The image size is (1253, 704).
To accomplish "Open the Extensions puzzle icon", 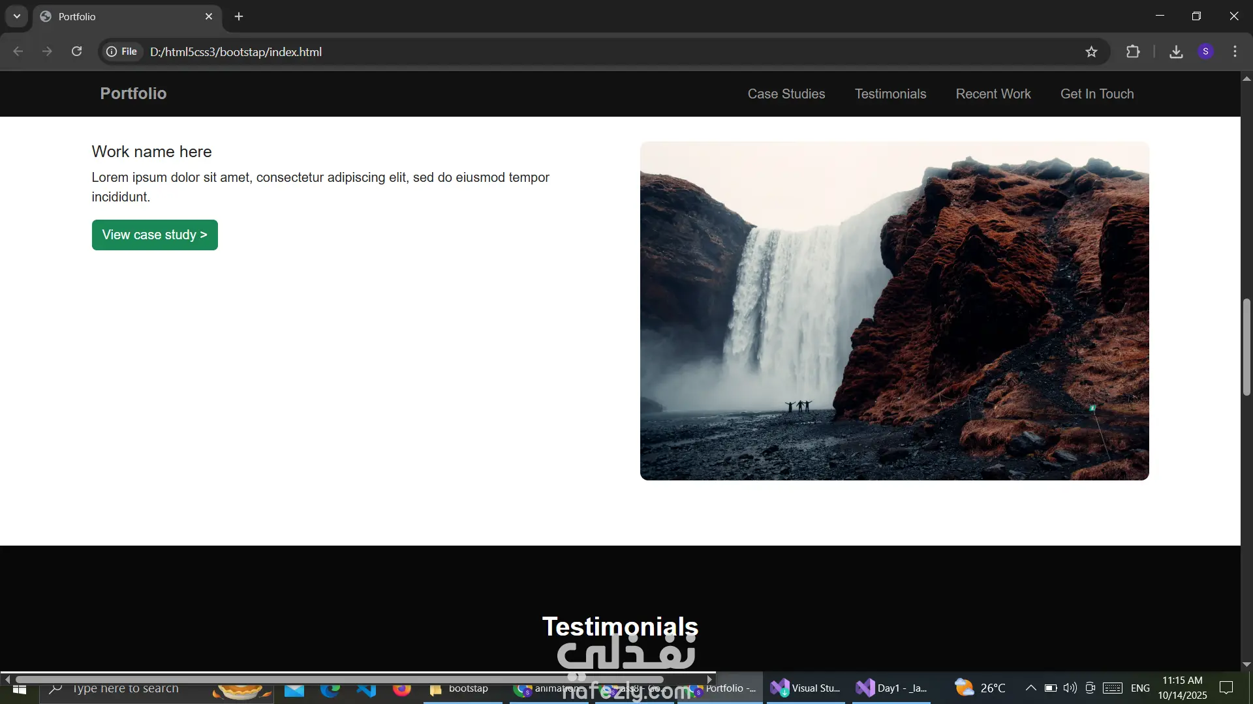I will coord(1133,51).
